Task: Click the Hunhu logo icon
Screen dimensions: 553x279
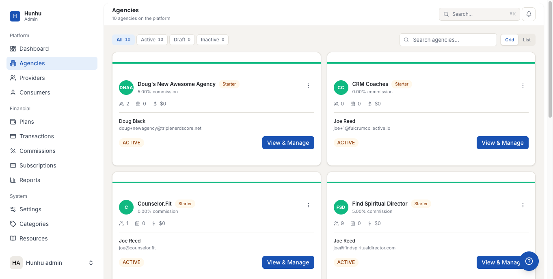Action: pyautogui.click(x=15, y=16)
